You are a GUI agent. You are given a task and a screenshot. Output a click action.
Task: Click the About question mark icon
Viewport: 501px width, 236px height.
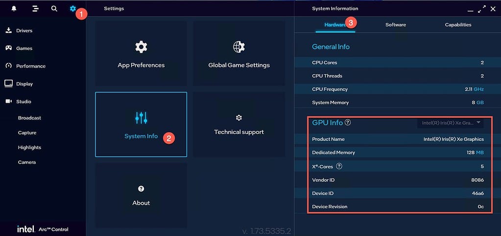[141, 189]
